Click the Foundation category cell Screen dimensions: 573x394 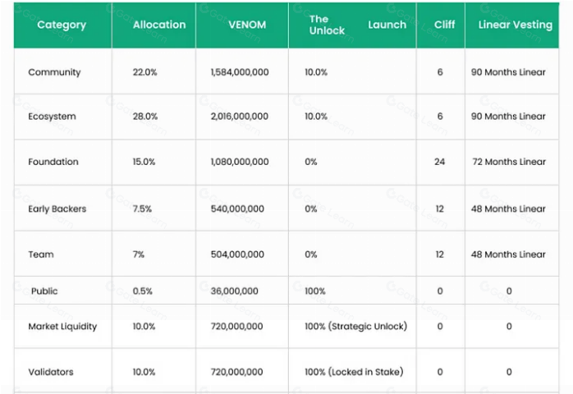[53, 162]
